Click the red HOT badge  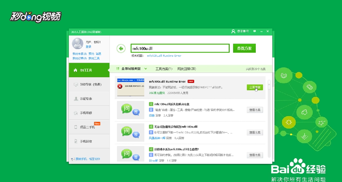[x=191, y=82]
